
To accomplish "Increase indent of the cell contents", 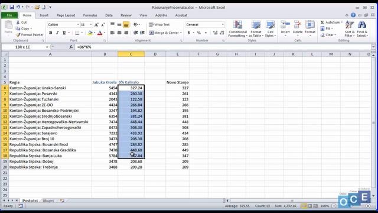I will (142, 33).
